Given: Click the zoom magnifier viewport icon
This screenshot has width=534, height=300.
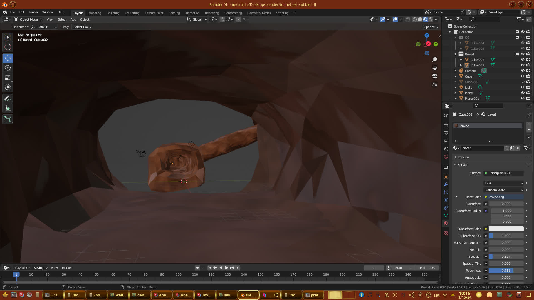Looking at the screenshot, I should 435,59.
